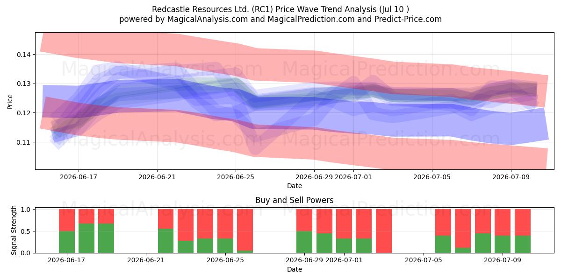Click the green buy segment of the 2026-06-22 bar
The image size is (561, 280).
(165, 241)
